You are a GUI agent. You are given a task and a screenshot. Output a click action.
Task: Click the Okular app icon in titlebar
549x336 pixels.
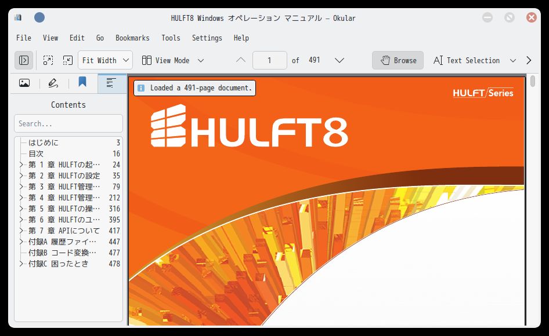[18, 17]
